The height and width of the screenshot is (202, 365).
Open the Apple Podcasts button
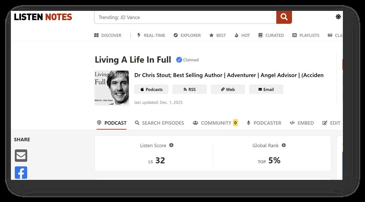(x=151, y=90)
